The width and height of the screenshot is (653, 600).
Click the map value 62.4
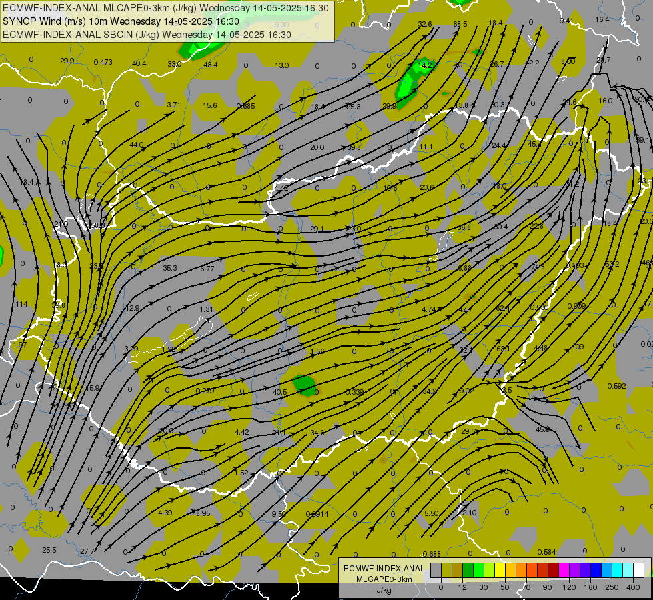click(503, 308)
